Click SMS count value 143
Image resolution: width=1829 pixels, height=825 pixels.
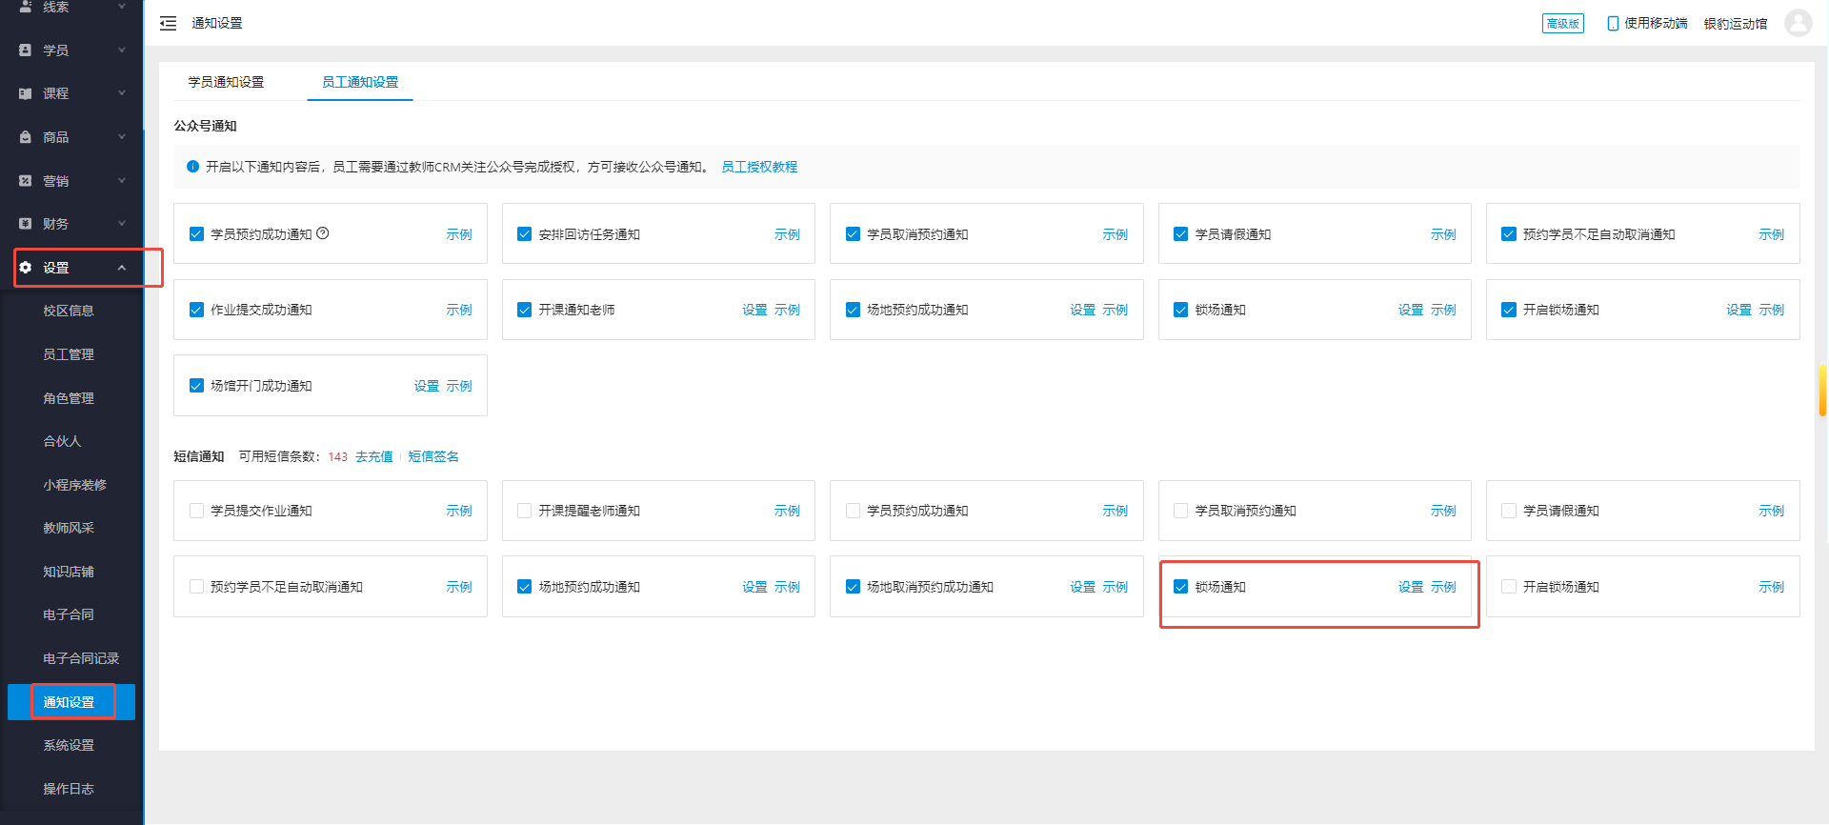(338, 457)
